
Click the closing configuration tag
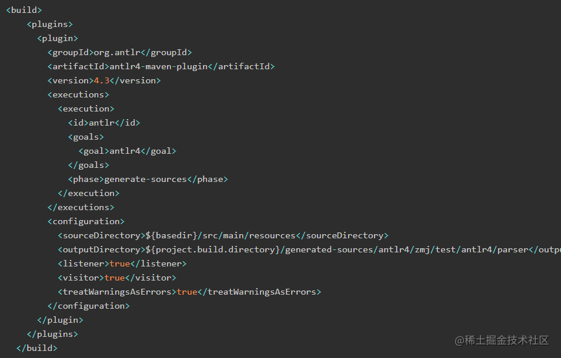coord(88,306)
